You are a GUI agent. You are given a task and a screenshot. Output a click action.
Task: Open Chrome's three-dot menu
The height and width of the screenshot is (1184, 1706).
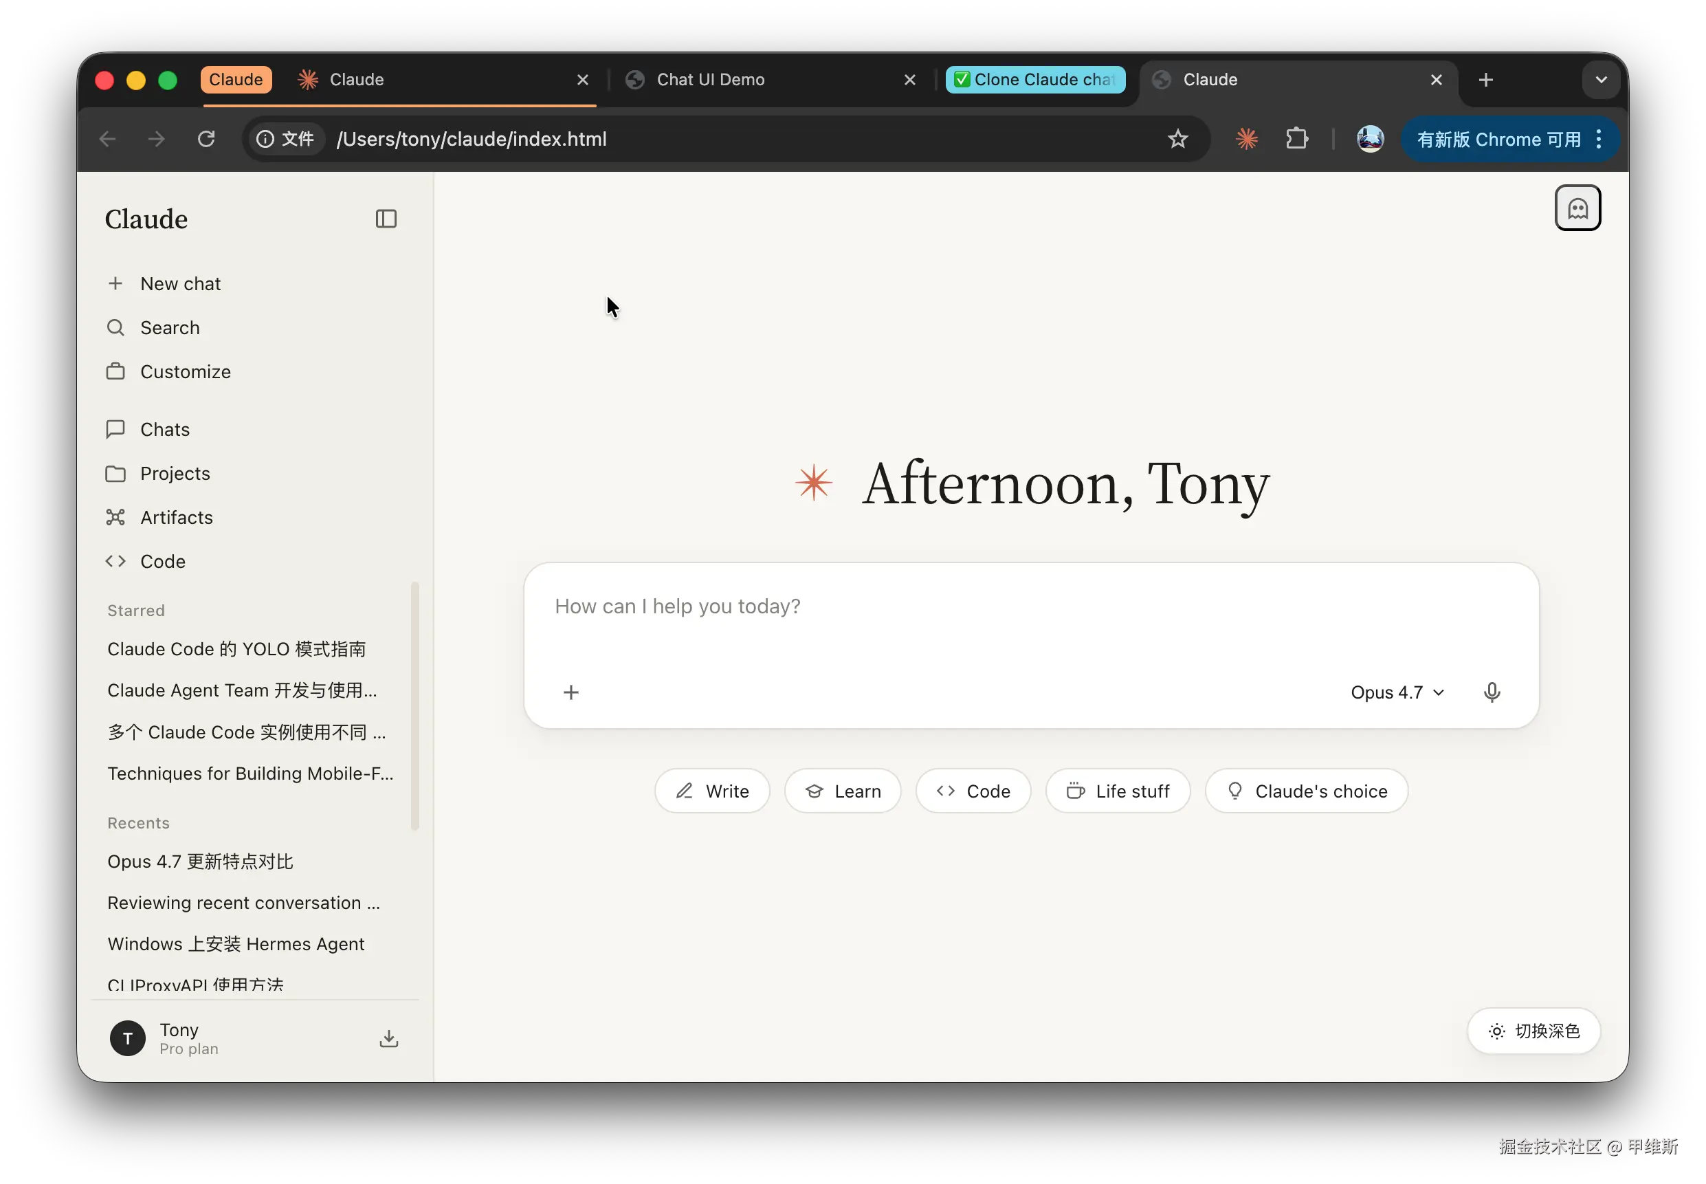click(x=1599, y=139)
